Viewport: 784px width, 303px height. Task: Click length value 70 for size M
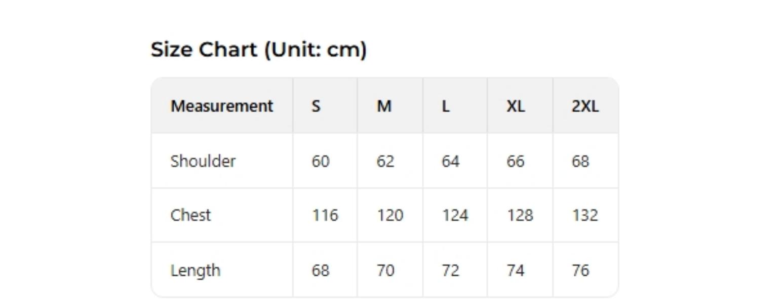[385, 270]
